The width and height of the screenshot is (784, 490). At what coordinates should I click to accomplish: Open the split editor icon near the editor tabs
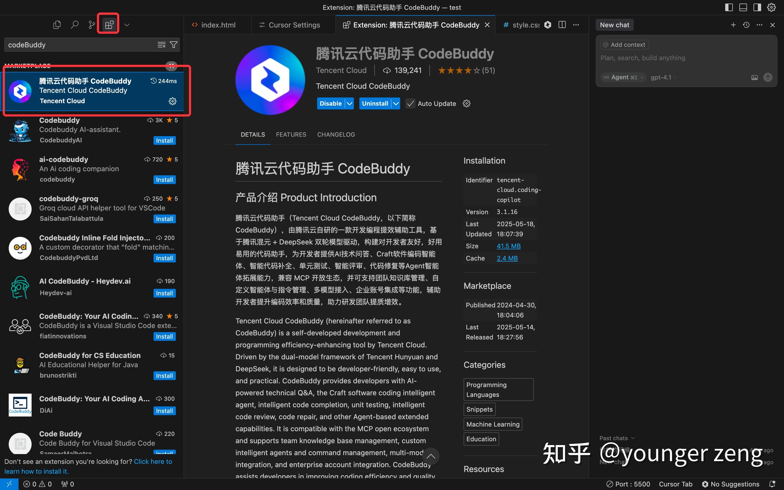pyautogui.click(x=562, y=24)
